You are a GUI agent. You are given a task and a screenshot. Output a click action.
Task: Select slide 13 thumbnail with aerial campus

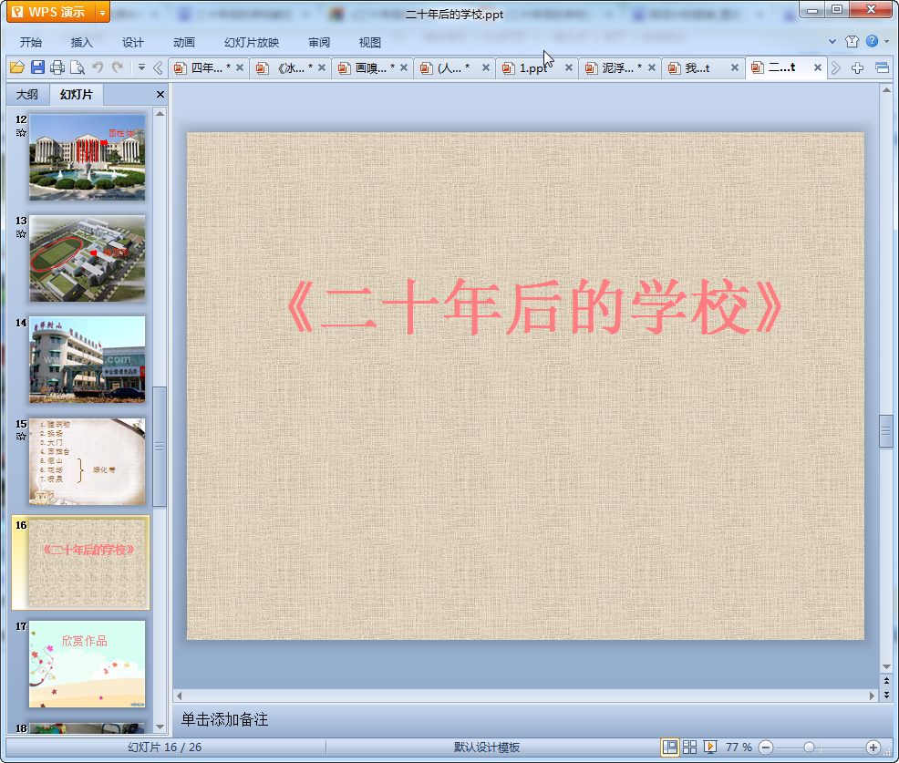click(88, 259)
